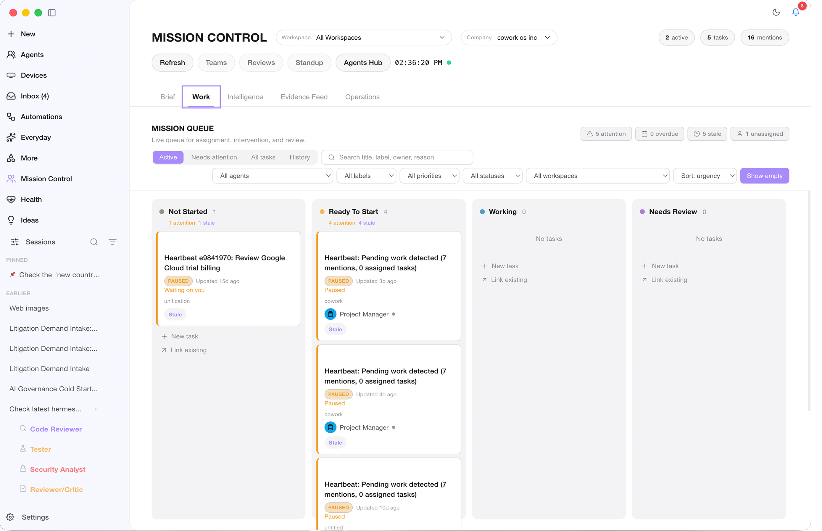Click the Sessions filter icon
Image resolution: width=822 pixels, height=531 pixels.
pos(112,242)
